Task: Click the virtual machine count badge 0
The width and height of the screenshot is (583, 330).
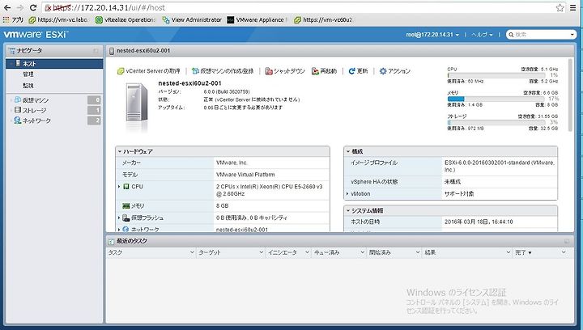Action: (x=94, y=99)
